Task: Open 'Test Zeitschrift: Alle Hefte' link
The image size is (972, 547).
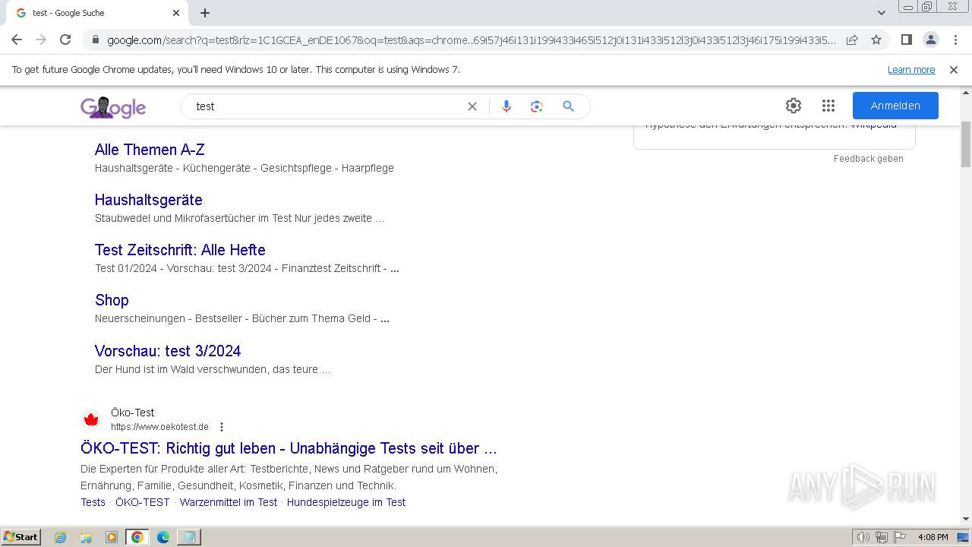Action: click(x=180, y=250)
